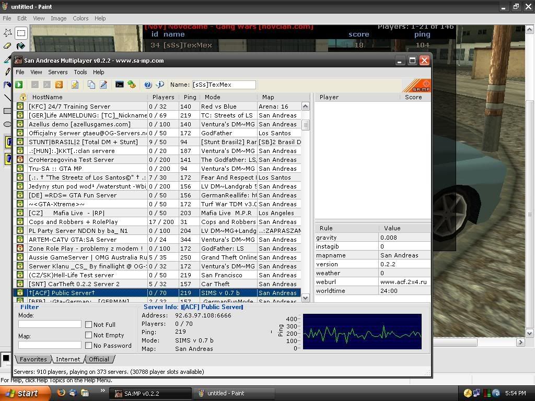535x401 pixels.
Task: Select Paint's Eraser tool
Action: (x=7, y=46)
